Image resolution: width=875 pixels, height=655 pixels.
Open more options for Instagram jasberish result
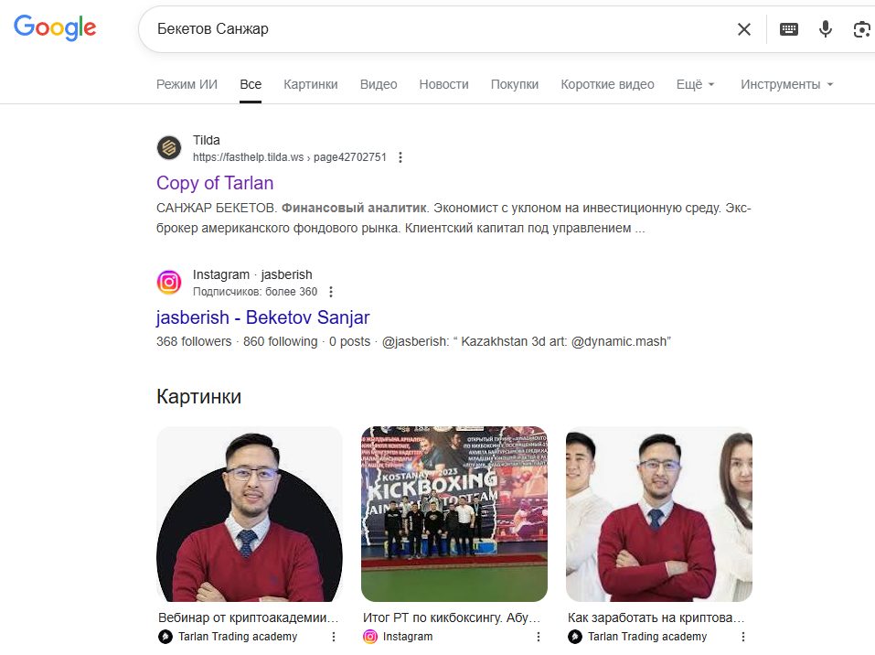point(331,292)
